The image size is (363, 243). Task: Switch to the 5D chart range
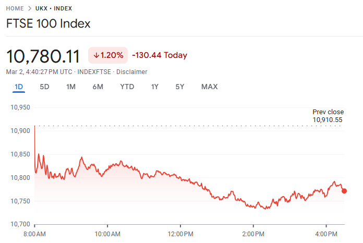44,87
